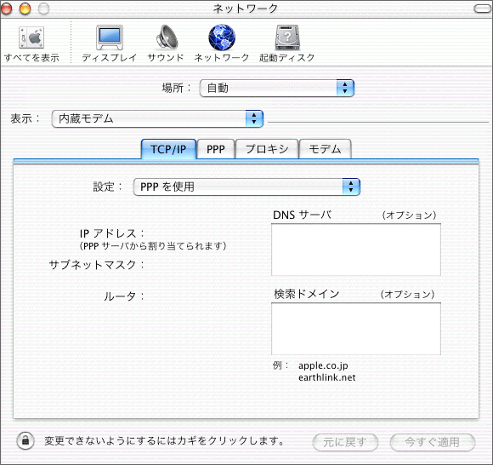This screenshot has height=465, width=493.
Task: Click the 元に戻す revert button
Action: (345, 442)
